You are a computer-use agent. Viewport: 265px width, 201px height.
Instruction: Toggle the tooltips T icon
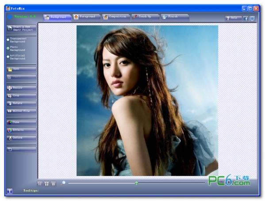click(10, 191)
